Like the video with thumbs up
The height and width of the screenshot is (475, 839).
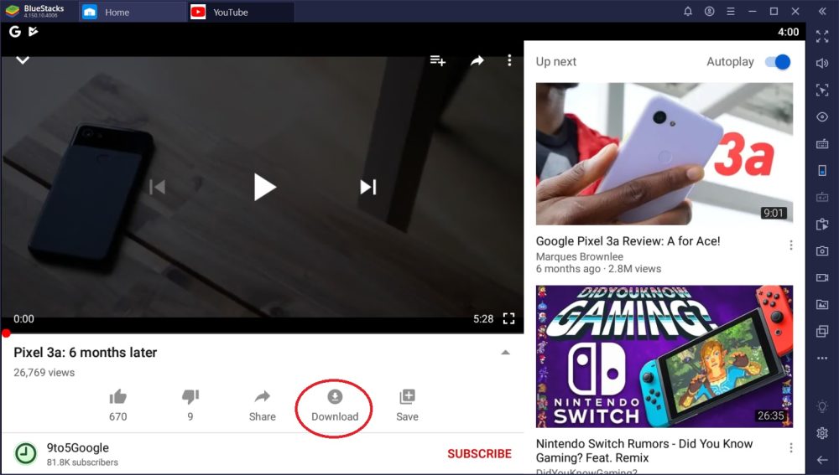point(118,397)
